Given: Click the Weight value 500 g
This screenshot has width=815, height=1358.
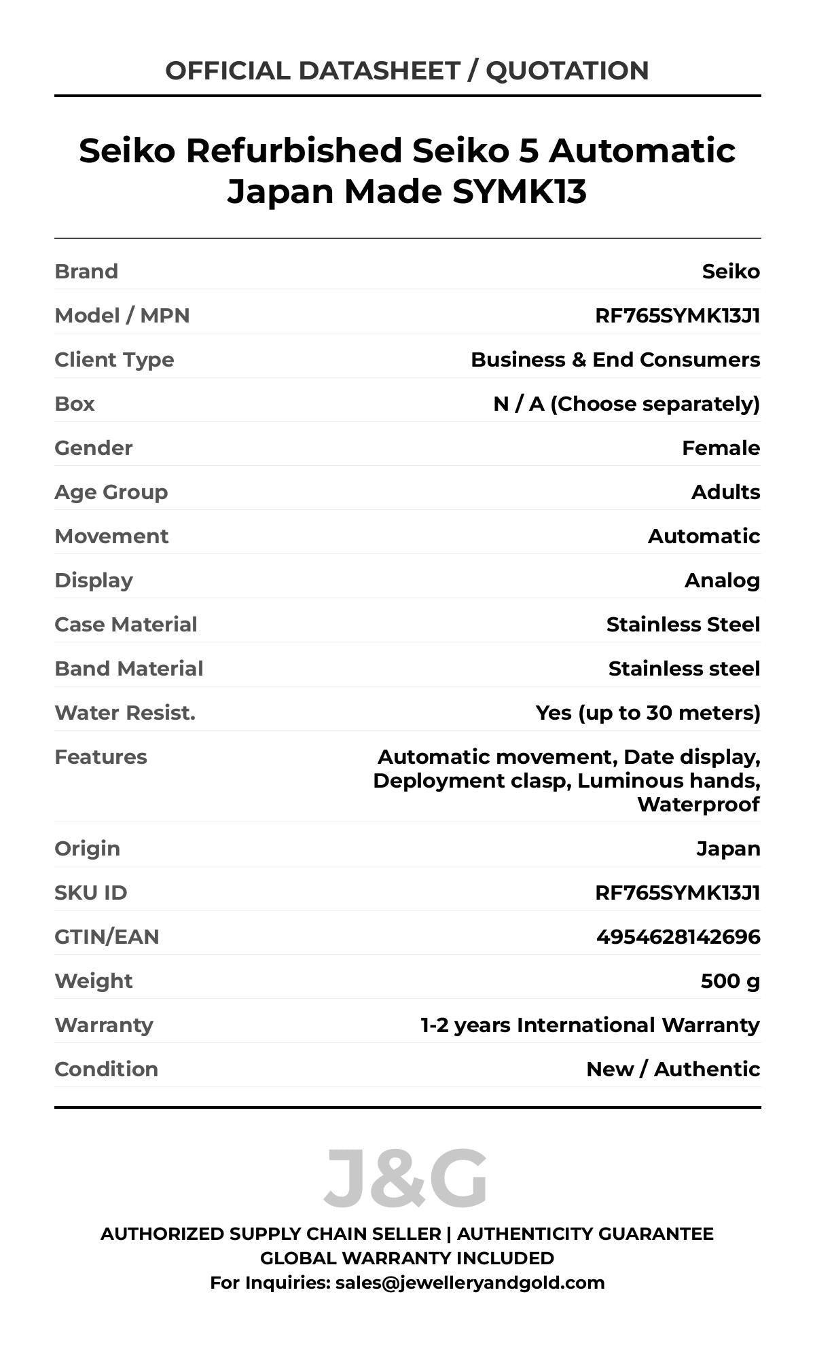Looking at the screenshot, I should pyautogui.click(x=730, y=981).
